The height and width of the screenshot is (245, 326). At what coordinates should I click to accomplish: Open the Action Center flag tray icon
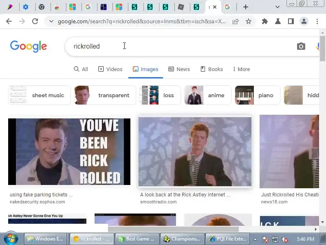(265, 239)
